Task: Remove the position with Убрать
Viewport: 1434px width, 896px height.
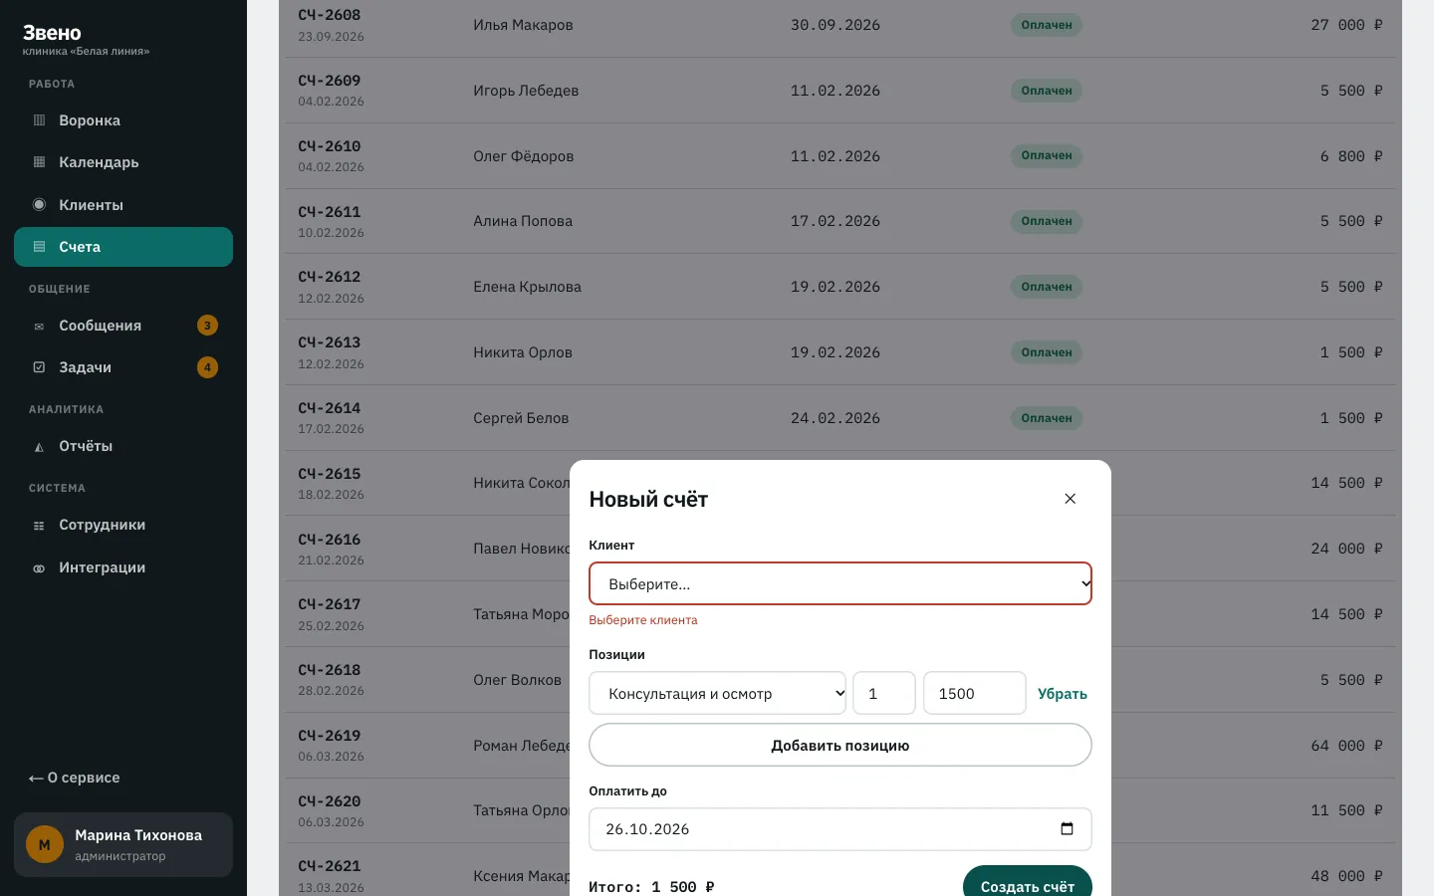Action: pyautogui.click(x=1063, y=694)
